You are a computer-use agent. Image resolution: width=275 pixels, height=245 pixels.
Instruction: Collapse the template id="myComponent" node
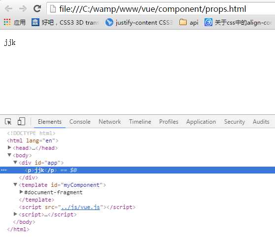tap(15, 184)
